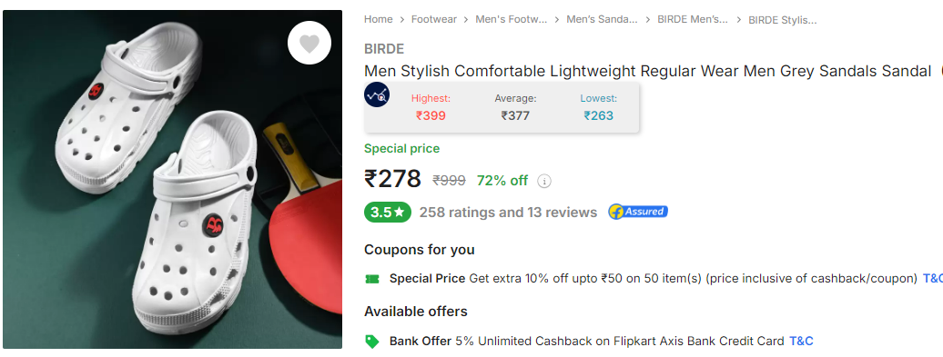
Task: Click the white sandals product image
Action: (173, 179)
